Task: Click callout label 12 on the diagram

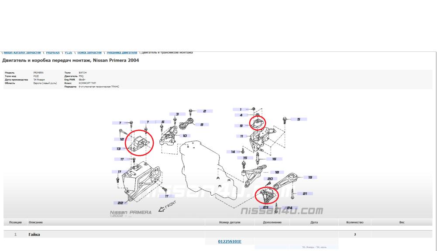Action: [122, 139]
